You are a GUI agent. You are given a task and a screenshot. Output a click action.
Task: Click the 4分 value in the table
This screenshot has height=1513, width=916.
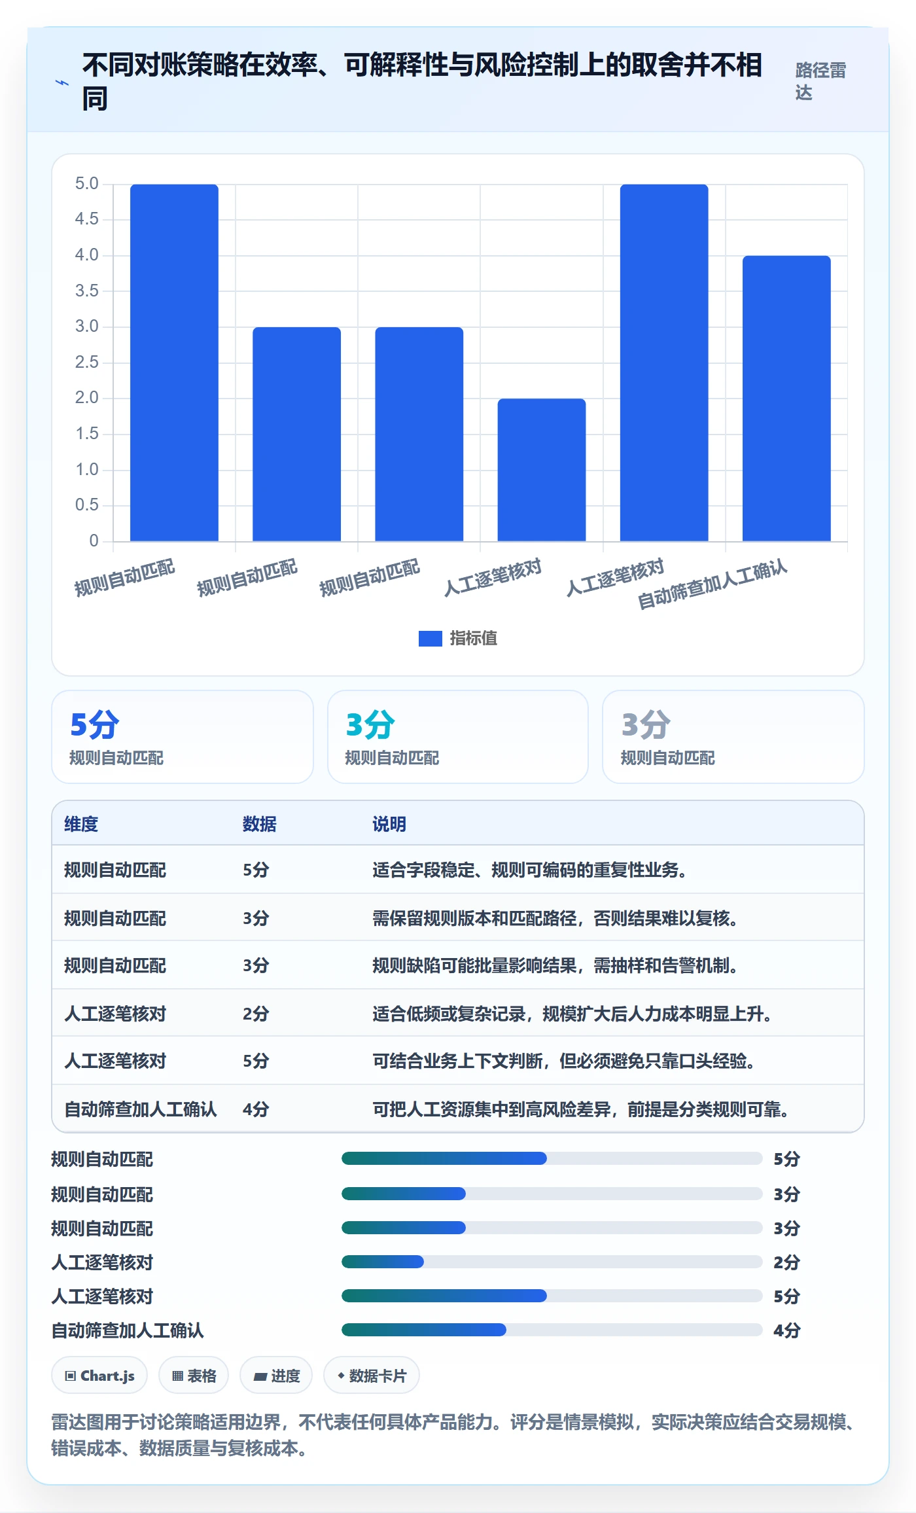pyautogui.click(x=256, y=1109)
